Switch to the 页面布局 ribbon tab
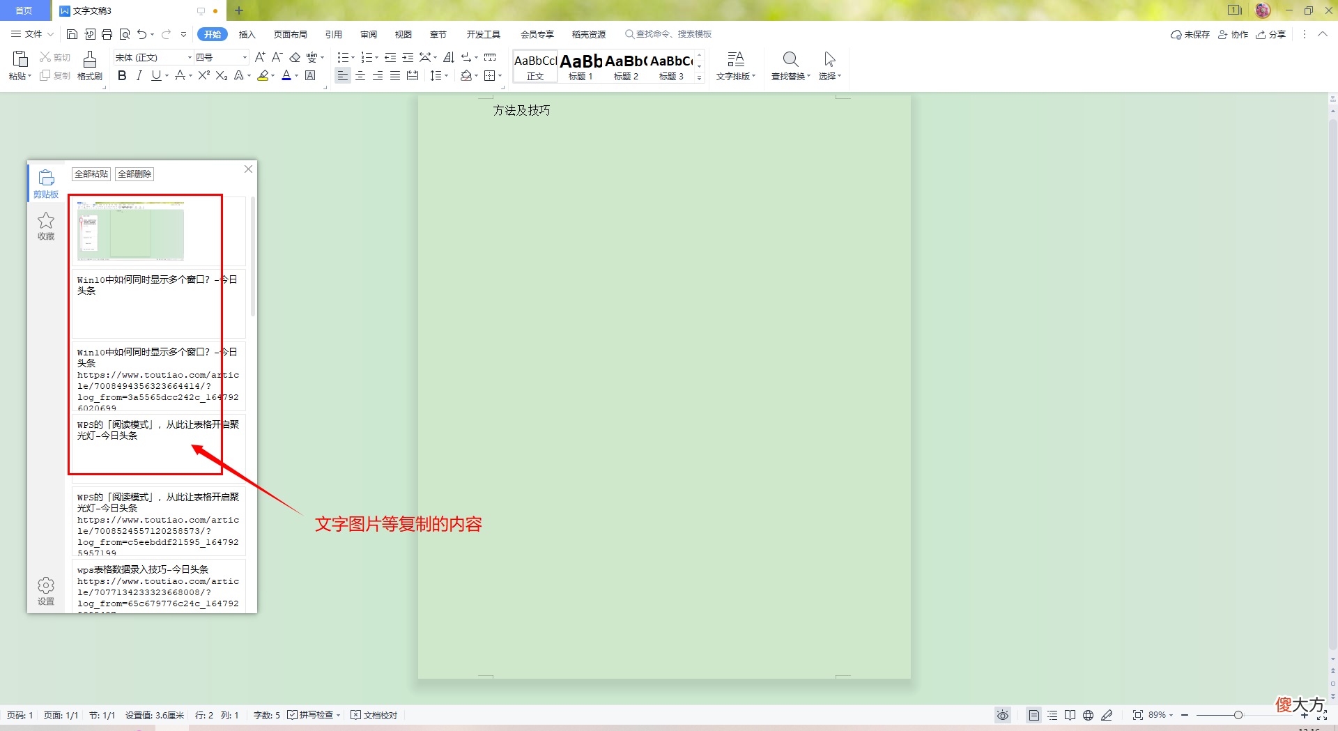The width and height of the screenshot is (1338, 731). click(291, 34)
